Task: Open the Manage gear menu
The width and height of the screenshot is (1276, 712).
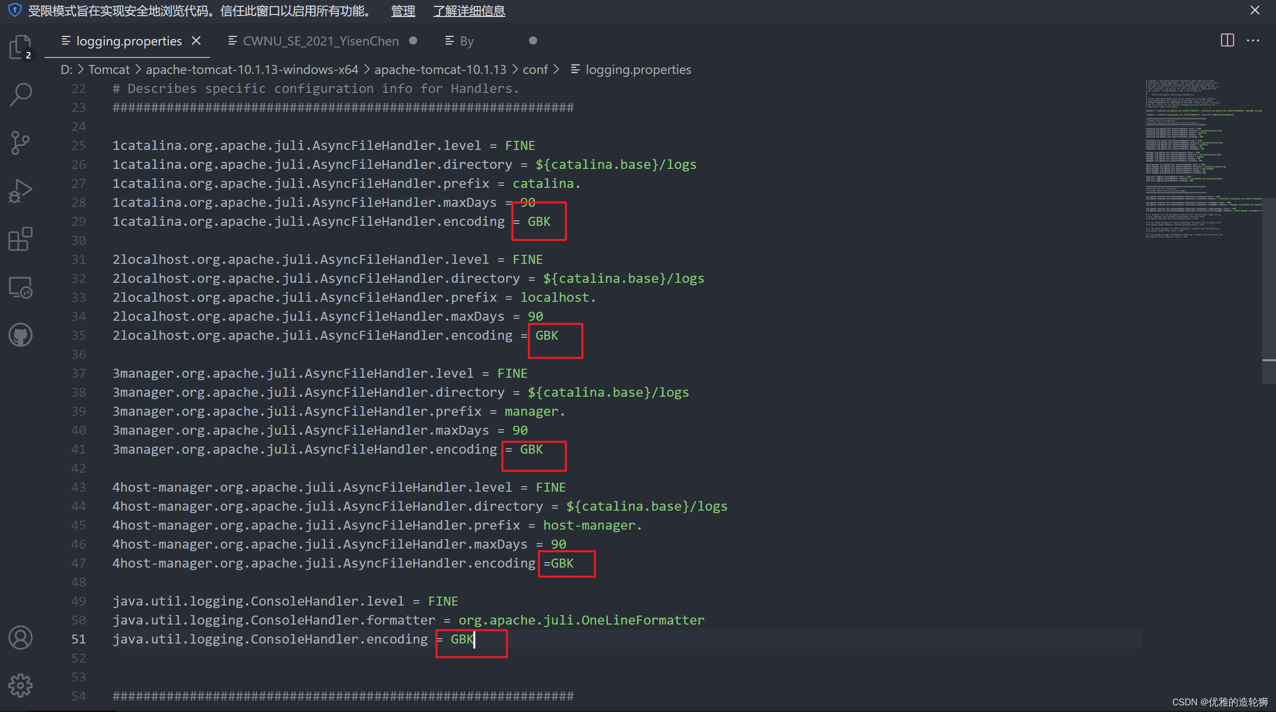Action: [x=20, y=685]
